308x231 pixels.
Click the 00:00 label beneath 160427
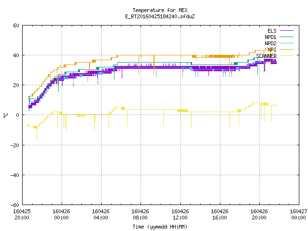coord(298,218)
